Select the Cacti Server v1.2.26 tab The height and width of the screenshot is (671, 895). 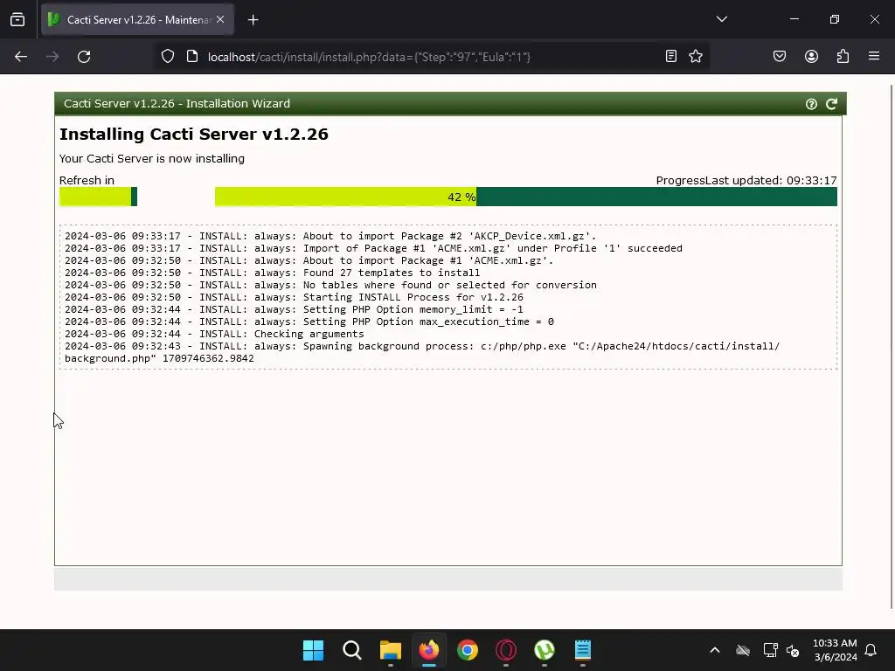(137, 20)
